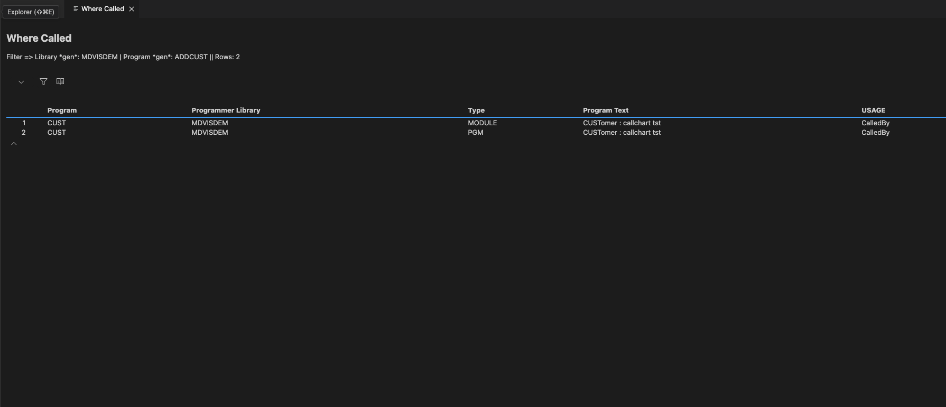Click CalledBy in the PGM row
The height and width of the screenshot is (407, 946).
876,133
